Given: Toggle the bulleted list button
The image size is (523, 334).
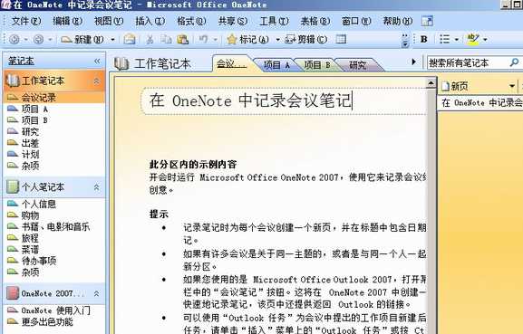Looking at the screenshot, I should [444, 39].
